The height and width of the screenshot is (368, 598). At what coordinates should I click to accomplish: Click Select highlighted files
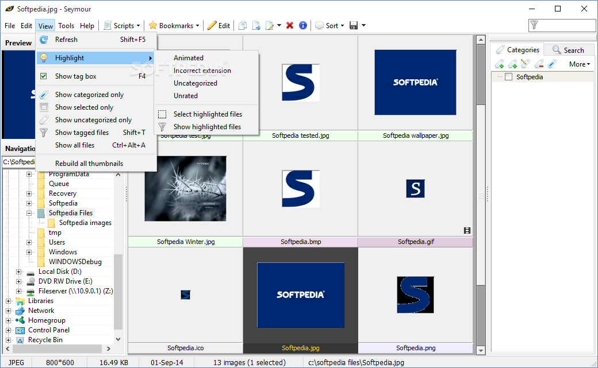tap(206, 114)
